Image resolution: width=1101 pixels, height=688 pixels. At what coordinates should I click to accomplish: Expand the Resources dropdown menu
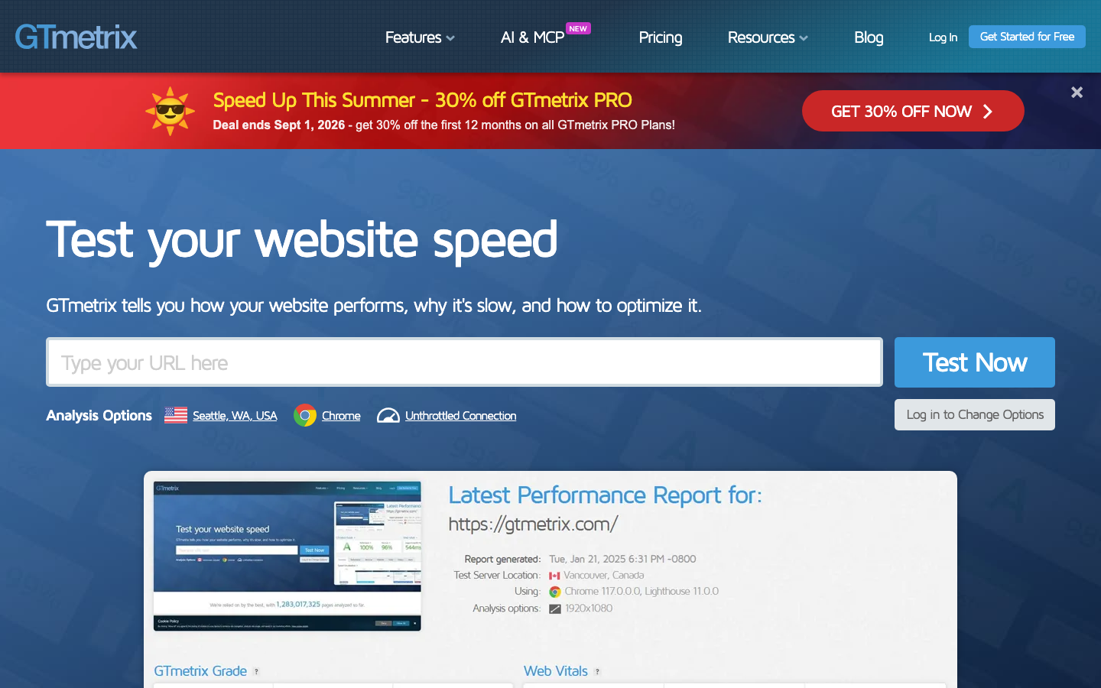[x=768, y=37]
